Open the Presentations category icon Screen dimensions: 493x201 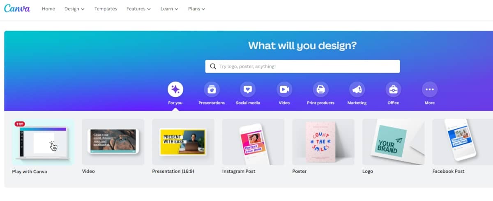point(212,89)
